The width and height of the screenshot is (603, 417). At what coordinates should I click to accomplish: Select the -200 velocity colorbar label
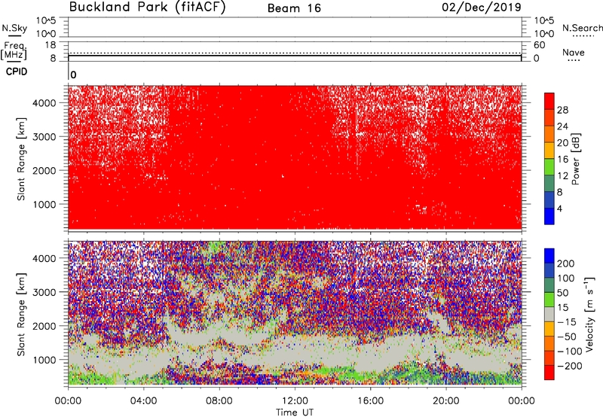tap(570, 366)
